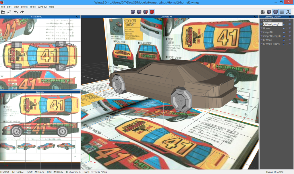Toggle axes display icon in toolbar

(288, 12)
